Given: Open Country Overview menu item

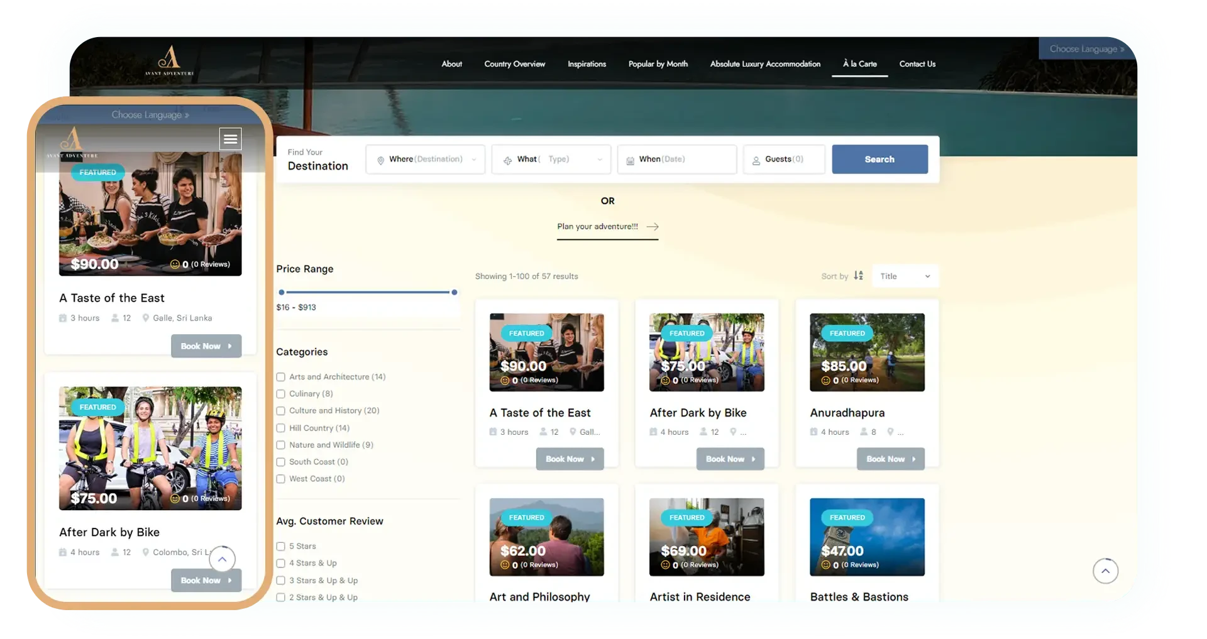Looking at the screenshot, I should tap(514, 64).
